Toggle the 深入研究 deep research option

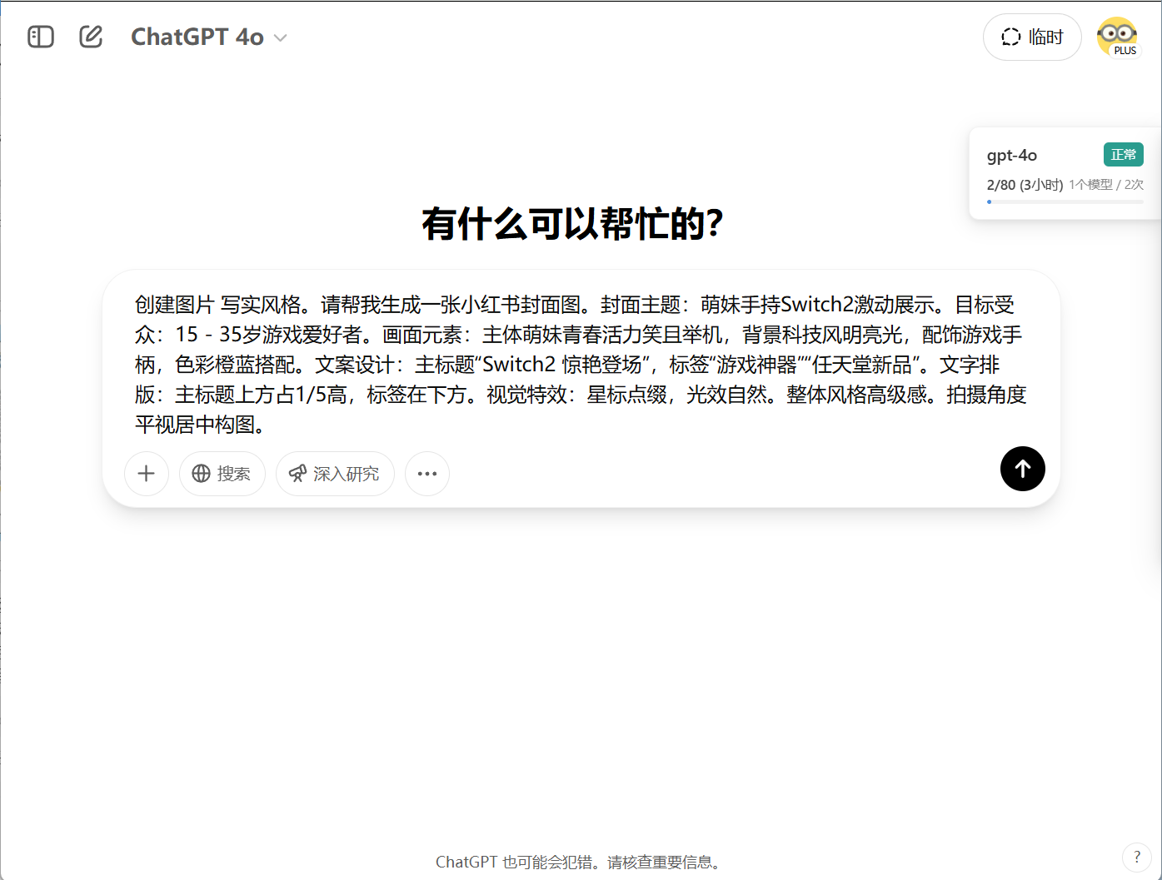[335, 474]
